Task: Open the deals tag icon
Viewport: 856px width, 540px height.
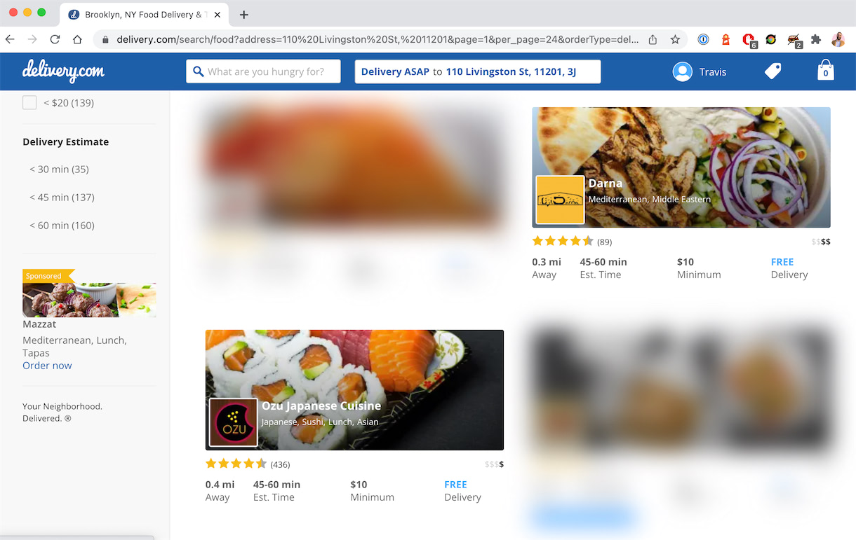Action: 773,71
